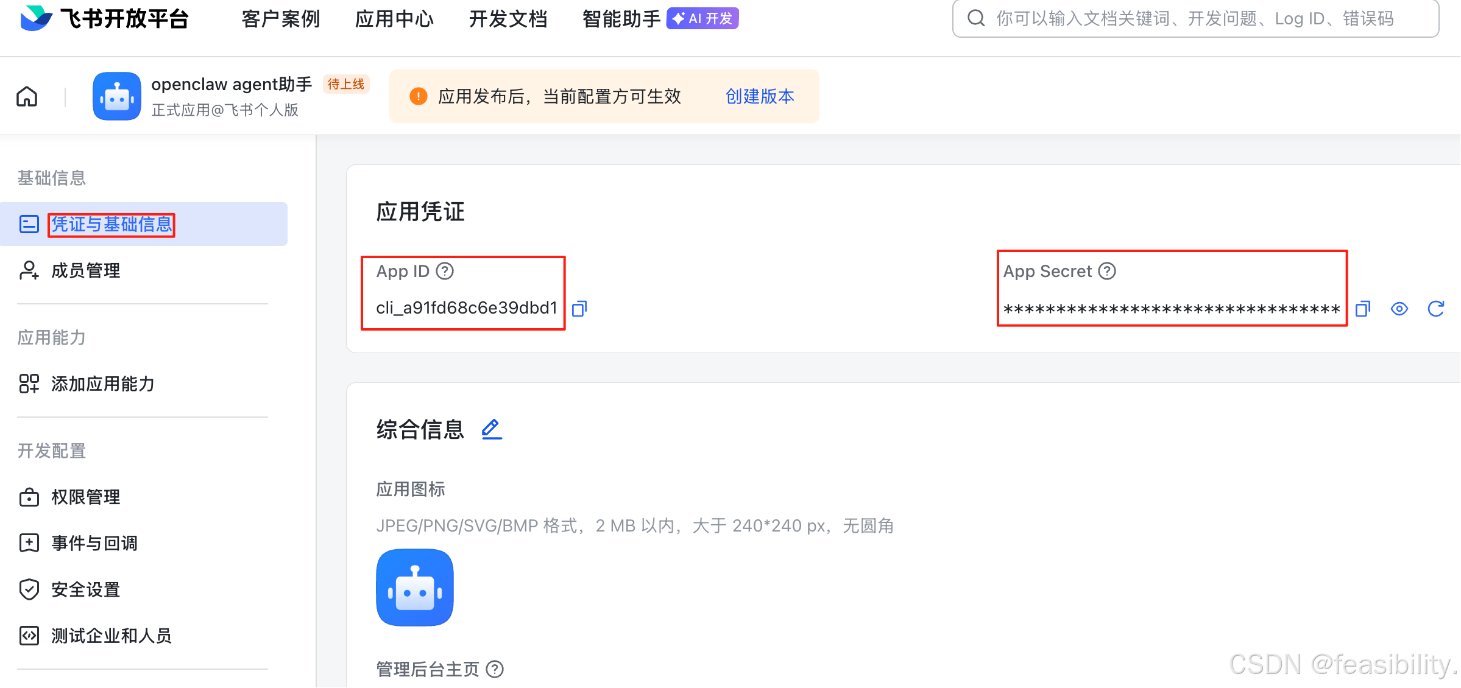Copy the App Secret

tap(1363, 309)
